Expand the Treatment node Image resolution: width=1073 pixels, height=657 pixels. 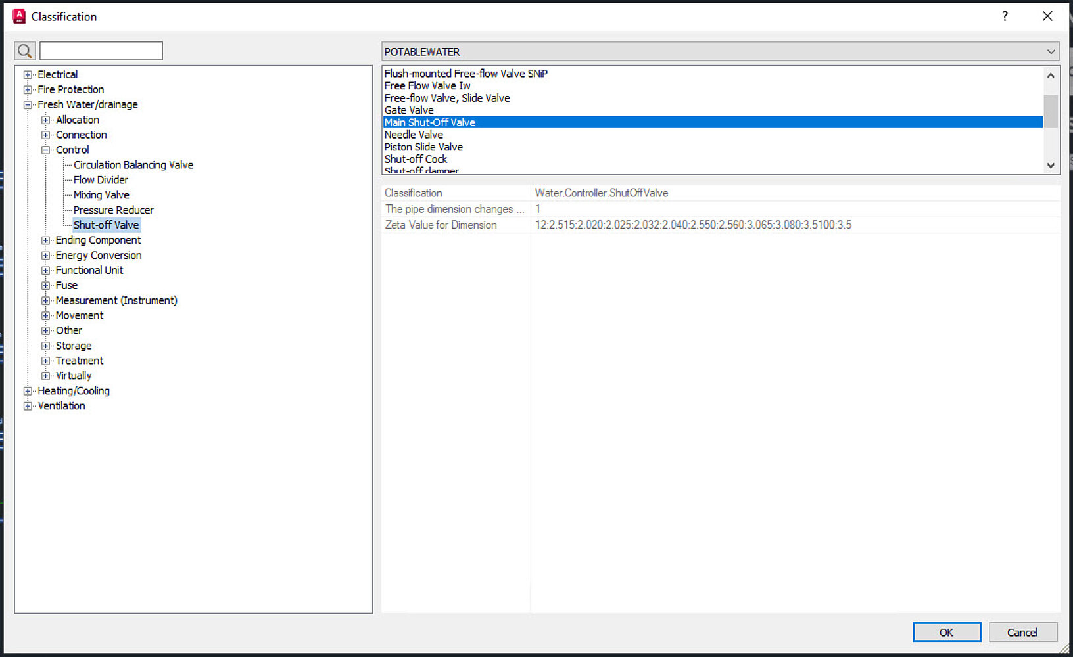point(45,361)
